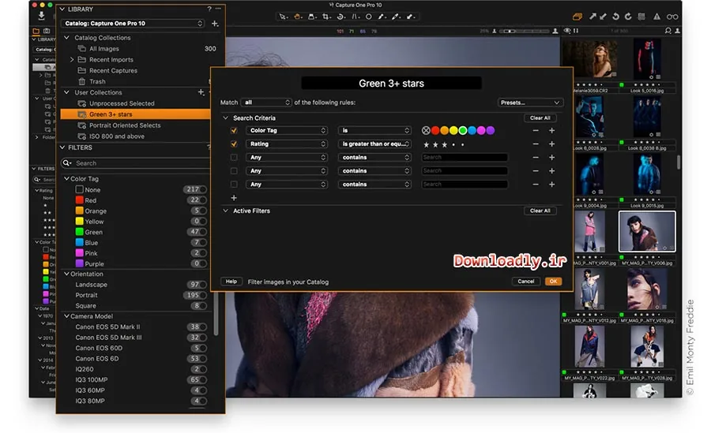Select the Pan hand tool
Image resolution: width=711 pixels, height=433 pixels.
(298, 17)
